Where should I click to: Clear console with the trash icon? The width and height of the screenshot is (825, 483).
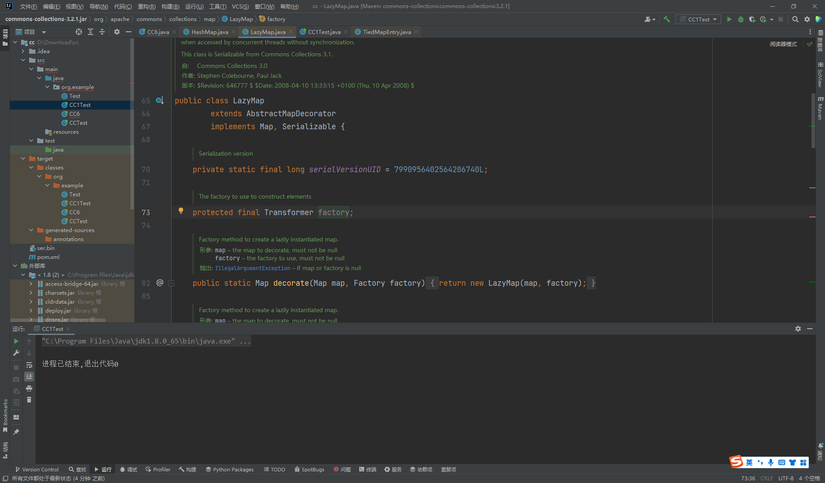pyautogui.click(x=29, y=400)
